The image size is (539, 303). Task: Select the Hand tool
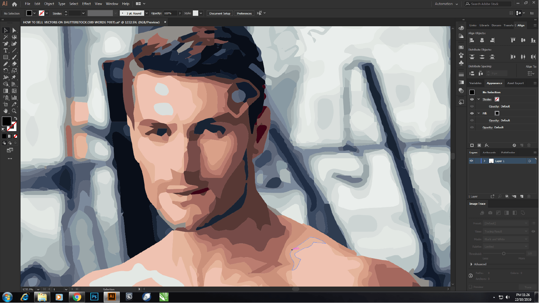tap(6, 111)
